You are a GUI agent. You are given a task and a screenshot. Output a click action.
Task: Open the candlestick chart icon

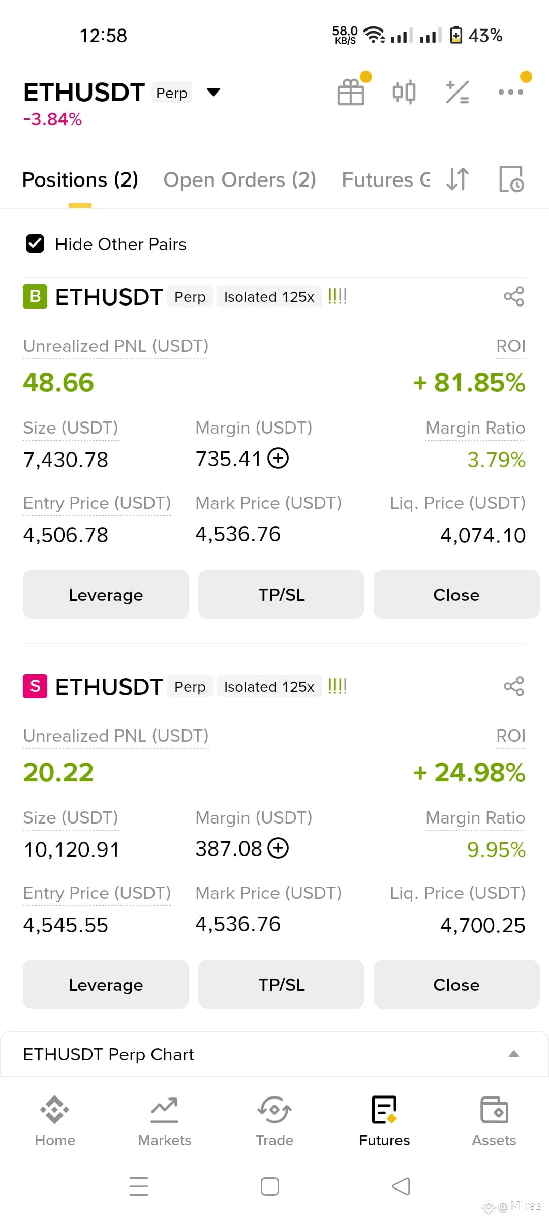pos(404,92)
